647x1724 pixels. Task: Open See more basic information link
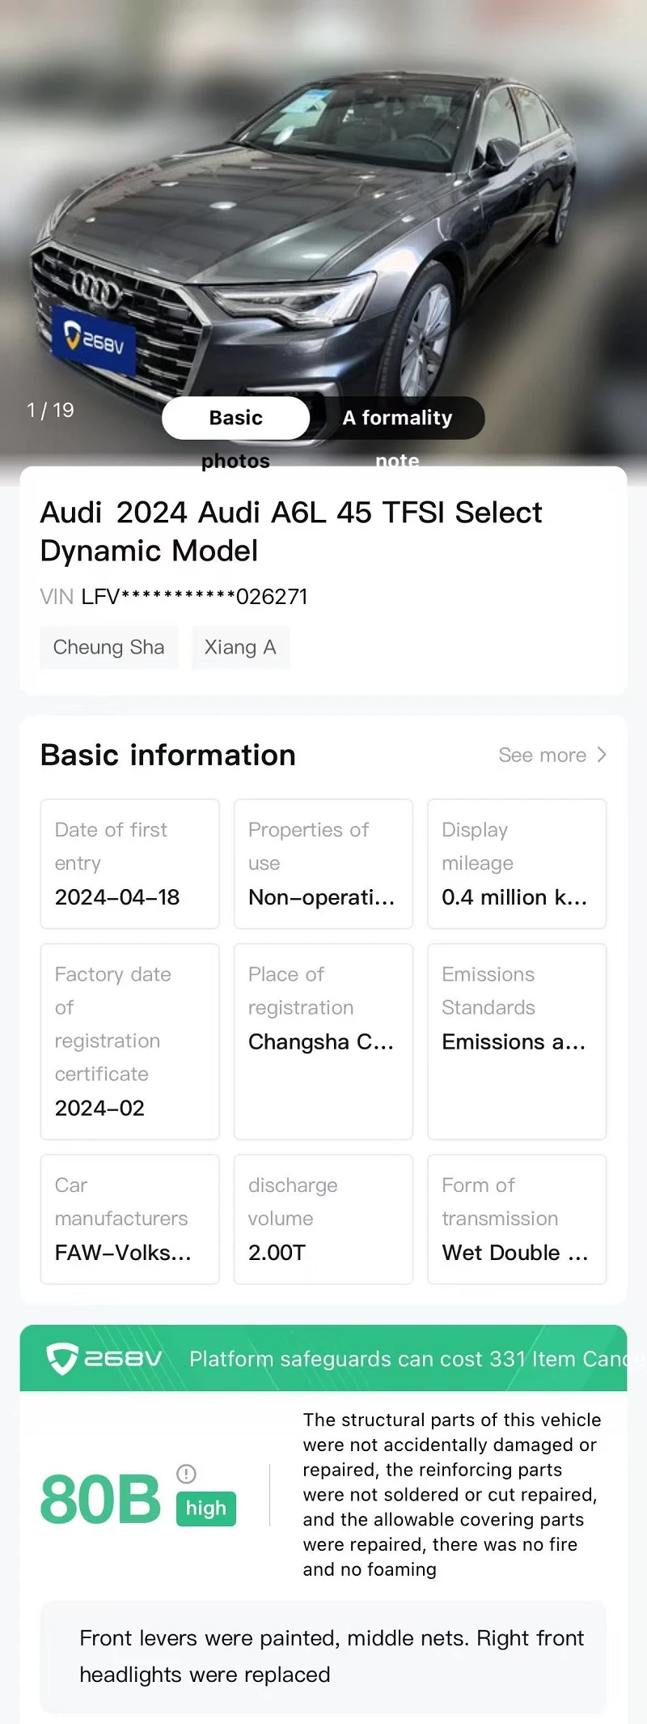(552, 755)
